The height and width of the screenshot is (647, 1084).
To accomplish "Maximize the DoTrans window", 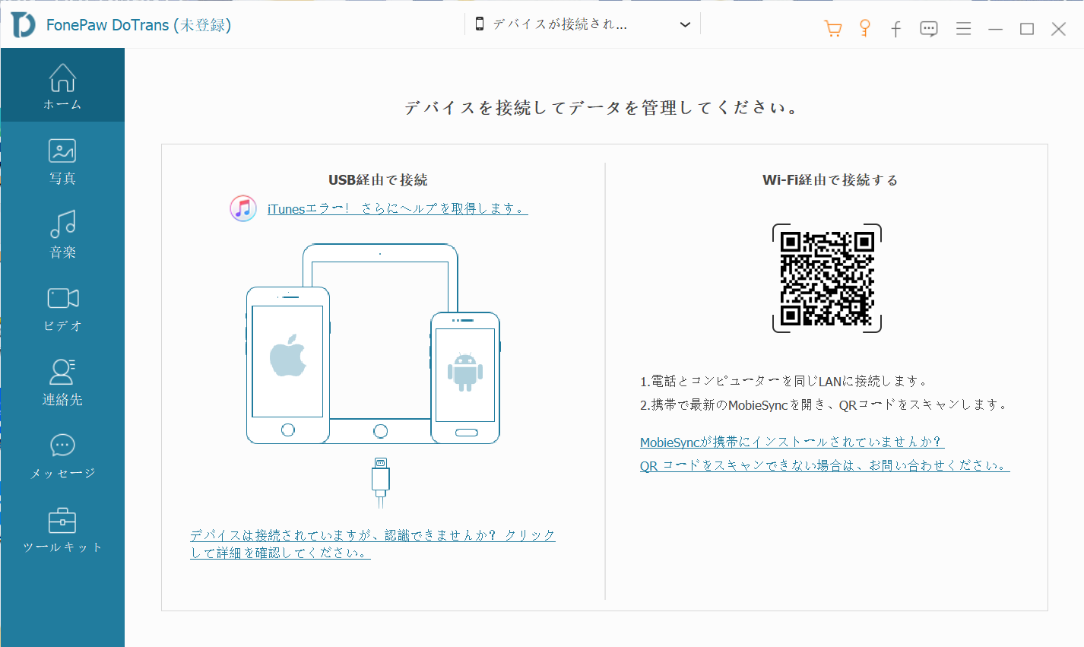I will coord(1027,29).
